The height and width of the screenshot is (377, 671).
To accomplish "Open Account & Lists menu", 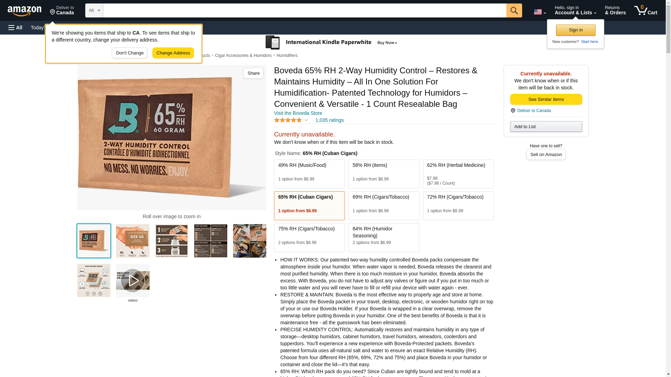I will (575, 10).
